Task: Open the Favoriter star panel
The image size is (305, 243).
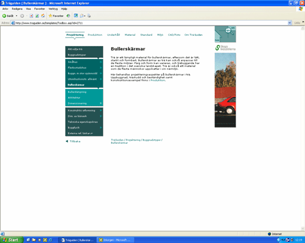Action: tap(56, 16)
